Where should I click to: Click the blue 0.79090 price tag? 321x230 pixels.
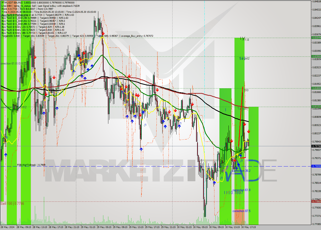coord(316,166)
